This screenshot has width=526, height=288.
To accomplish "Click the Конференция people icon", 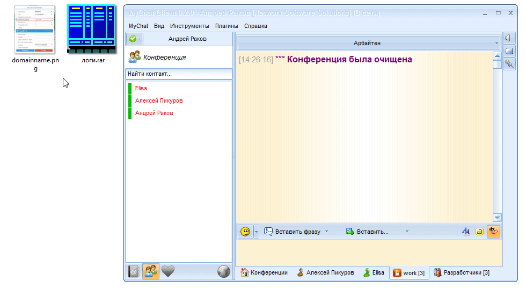I will [x=135, y=57].
